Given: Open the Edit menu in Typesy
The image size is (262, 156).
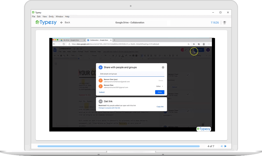Looking at the screenshot, I should click(39, 17).
